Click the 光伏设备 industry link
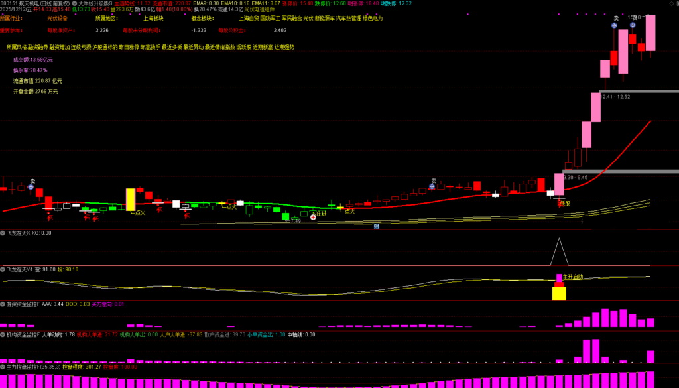The image size is (679, 388). pos(57,19)
